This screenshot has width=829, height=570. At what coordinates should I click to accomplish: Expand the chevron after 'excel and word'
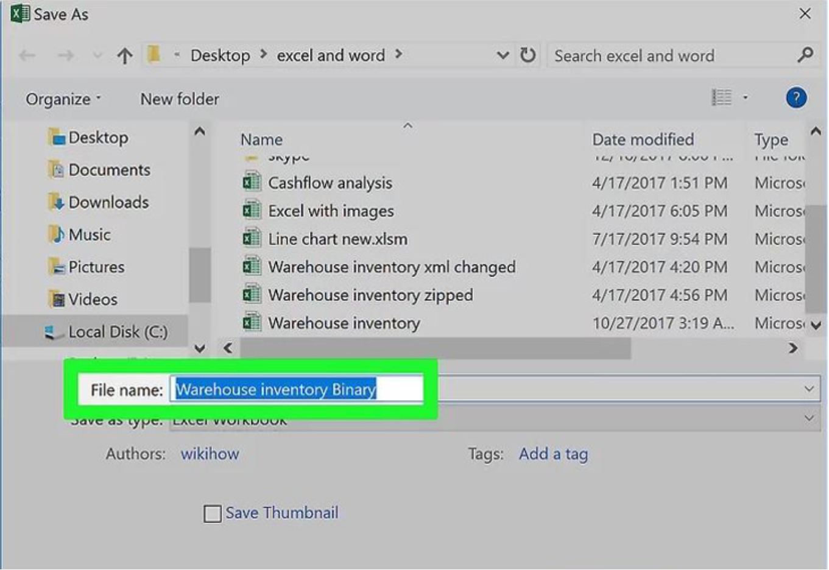point(398,55)
